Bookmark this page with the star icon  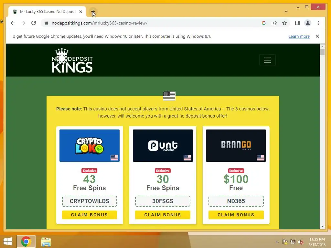coord(284,23)
